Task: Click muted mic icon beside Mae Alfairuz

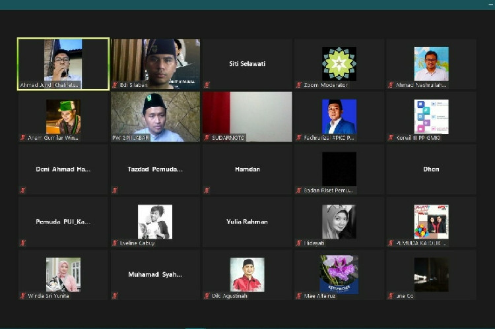Action: tap(299, 296)
